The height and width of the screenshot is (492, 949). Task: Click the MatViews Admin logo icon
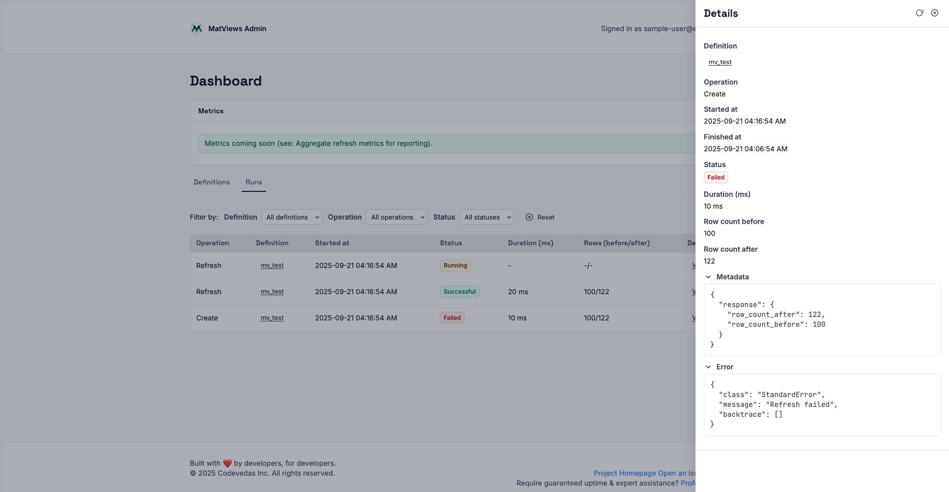(x=197, y=29)
